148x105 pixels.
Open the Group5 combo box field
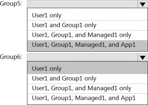coord(87,4)
